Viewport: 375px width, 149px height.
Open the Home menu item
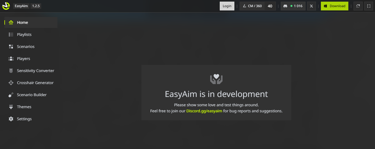pos(31,22)
